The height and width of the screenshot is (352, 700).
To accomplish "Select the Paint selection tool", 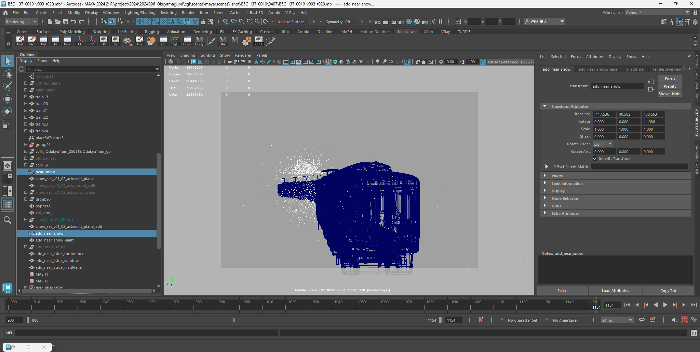I will [7, 86].
